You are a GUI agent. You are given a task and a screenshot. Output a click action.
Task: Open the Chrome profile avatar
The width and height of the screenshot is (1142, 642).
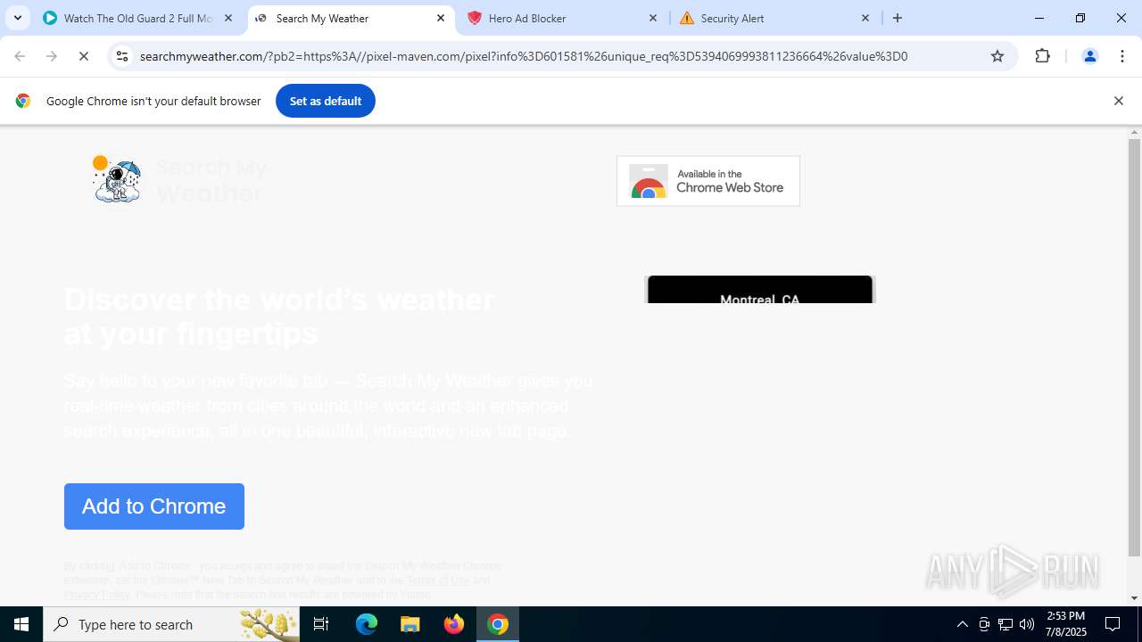coord(1089,56)
